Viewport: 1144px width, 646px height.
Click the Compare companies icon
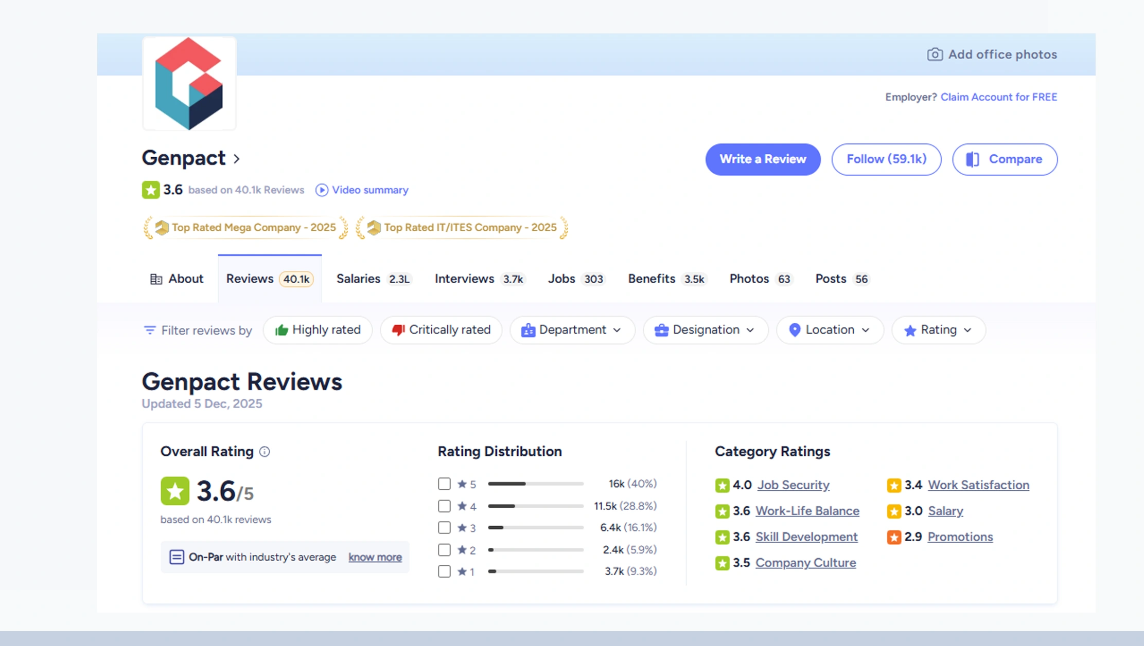click(973, 159)
